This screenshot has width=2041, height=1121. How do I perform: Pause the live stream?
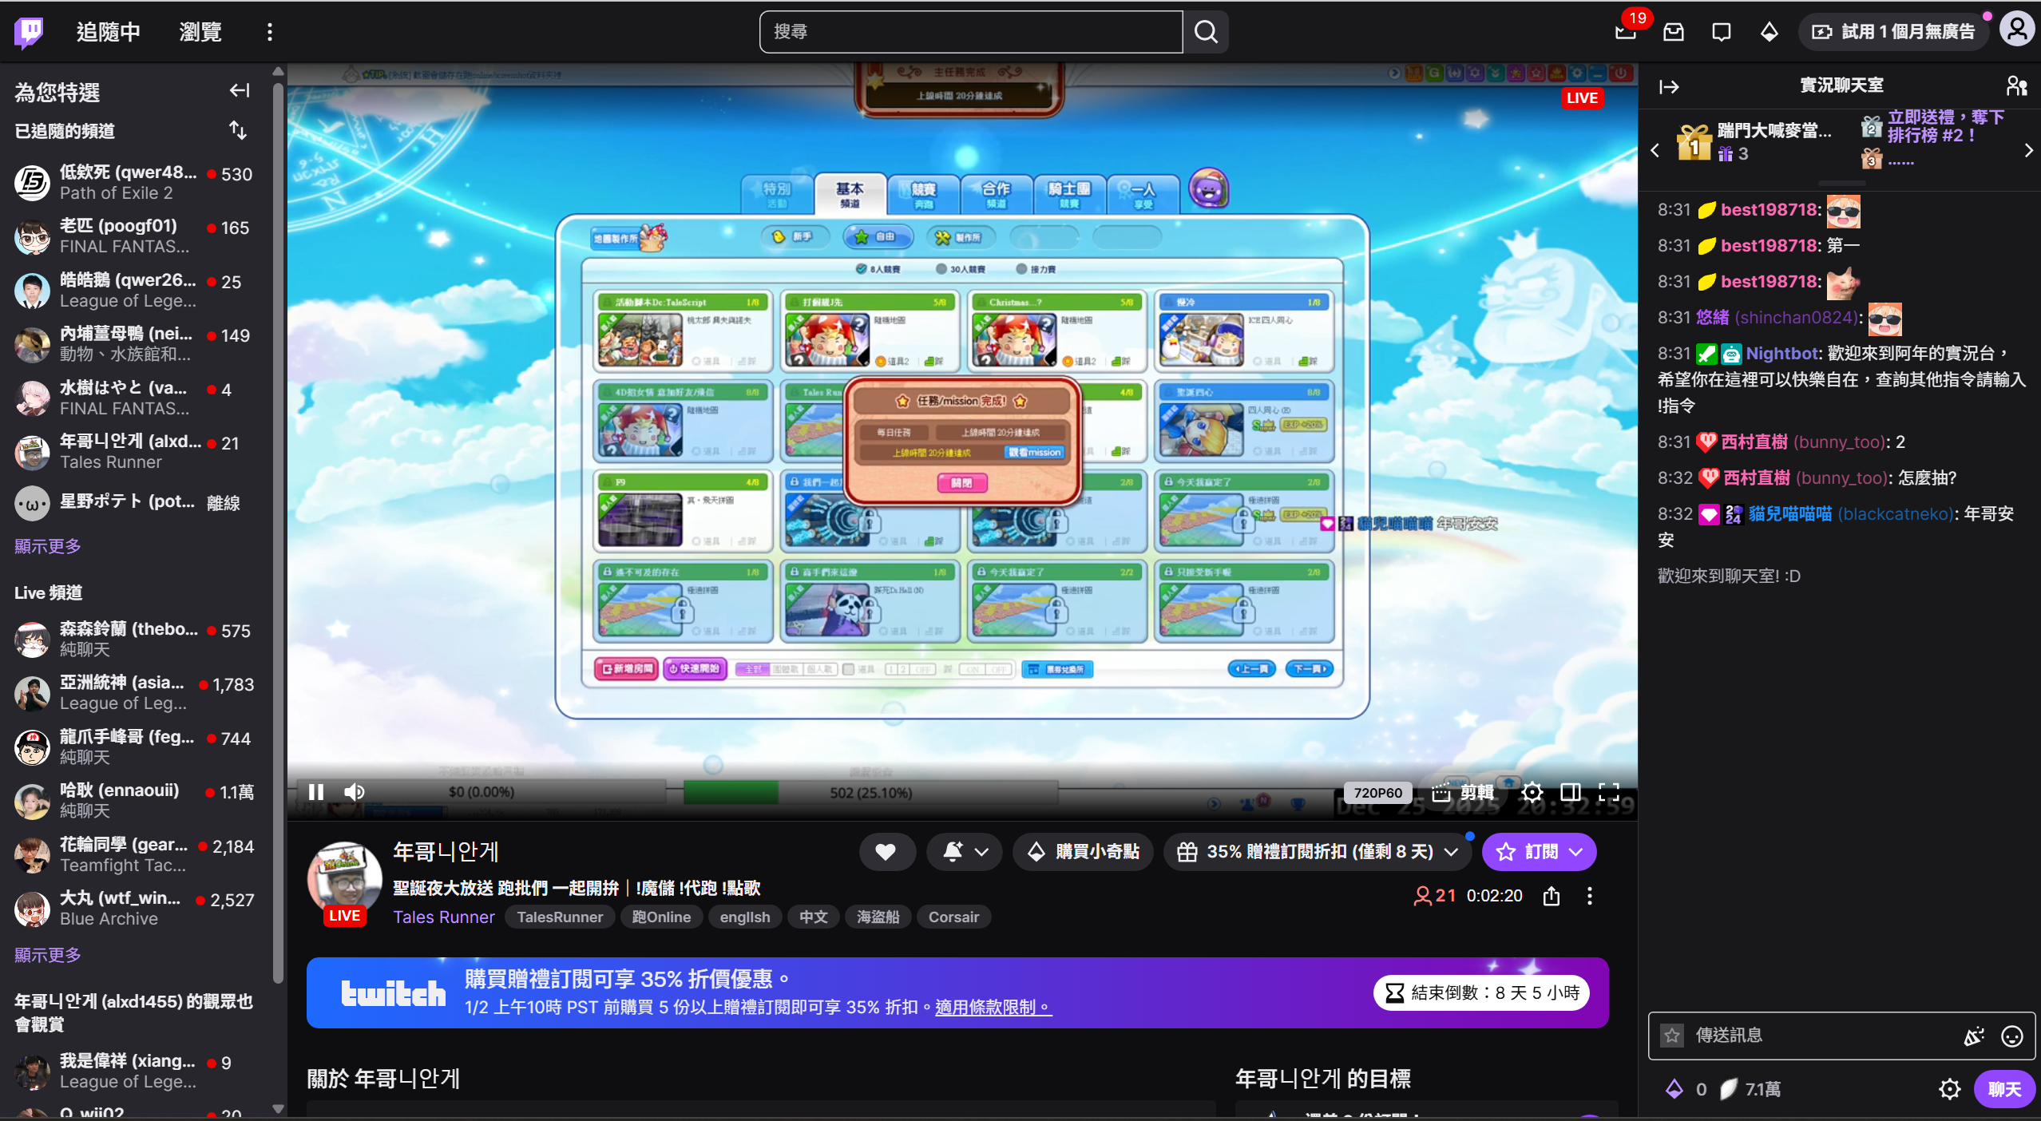[316, 792]
